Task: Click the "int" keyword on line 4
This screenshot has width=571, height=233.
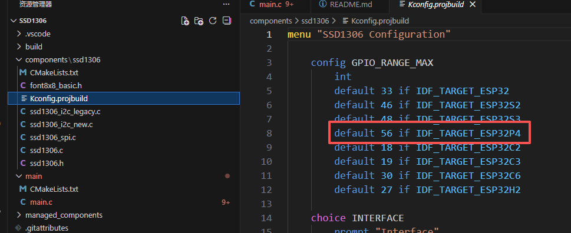Action: click(343, 76)
